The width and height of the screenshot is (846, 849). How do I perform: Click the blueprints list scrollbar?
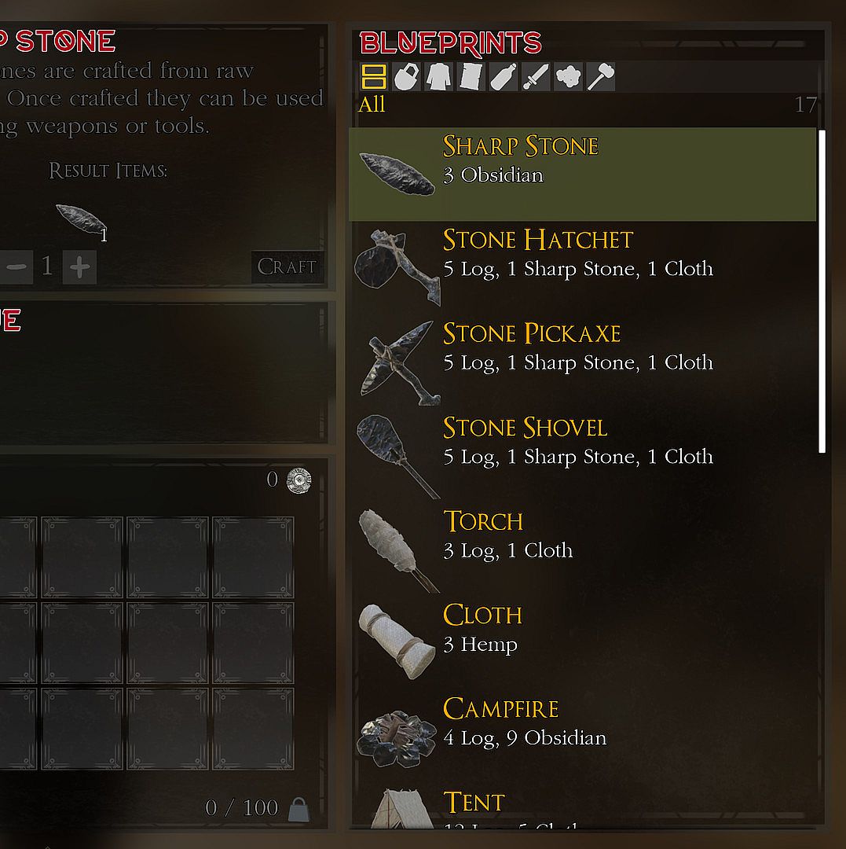(822, 292)
